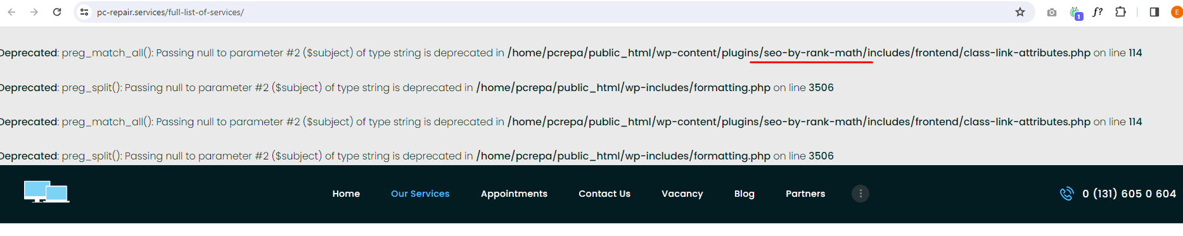Open the Our Services menu item
This screenshot has width=1183, height=236.
(x=420, y=194)
